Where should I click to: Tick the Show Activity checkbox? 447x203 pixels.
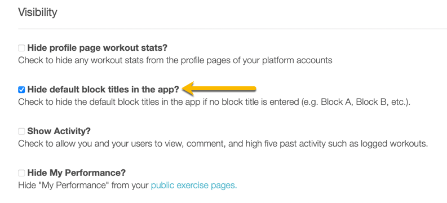tap(21, 131)
